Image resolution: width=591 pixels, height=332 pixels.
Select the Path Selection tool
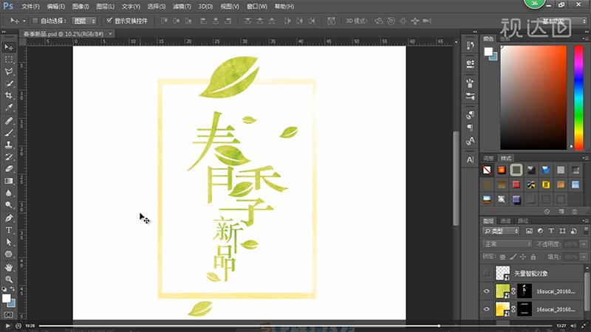(x=9, y=242)
